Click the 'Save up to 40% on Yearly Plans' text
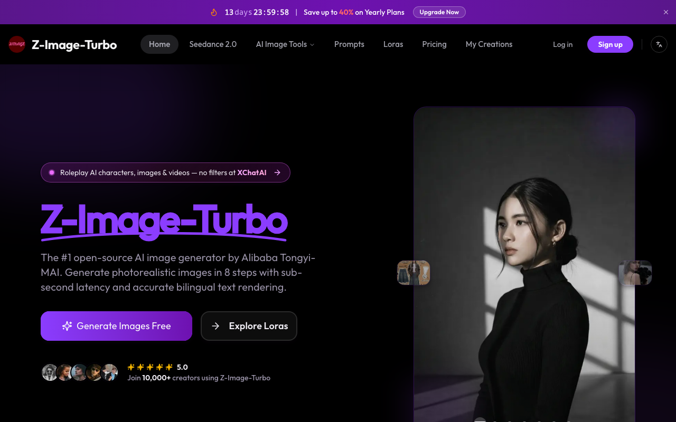Image resolution: width=676 pixels, height=422 pixels. [354, 12]
